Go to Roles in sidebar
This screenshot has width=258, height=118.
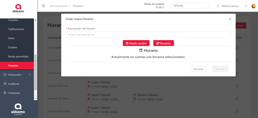click(x=11, y=38)
